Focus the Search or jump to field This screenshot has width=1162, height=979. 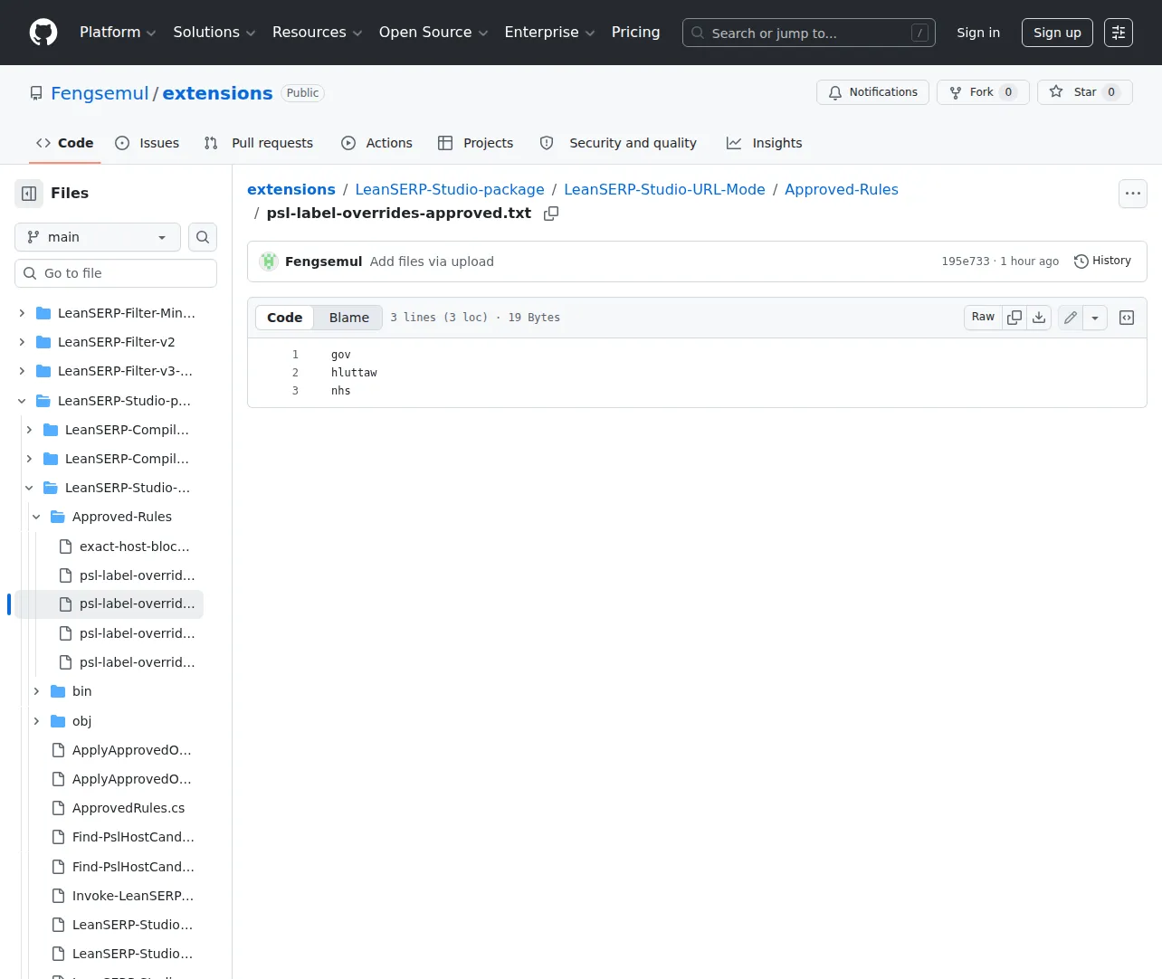click(x=809, y=33)
